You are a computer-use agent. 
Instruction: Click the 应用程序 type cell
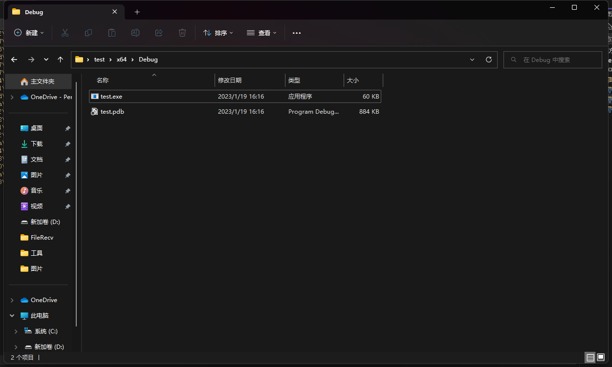pos(300,97)
